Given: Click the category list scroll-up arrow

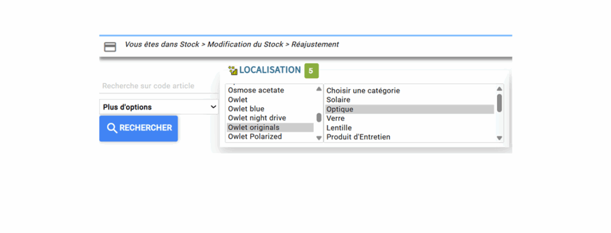Looking at the screenshot, I should (499, 89).
